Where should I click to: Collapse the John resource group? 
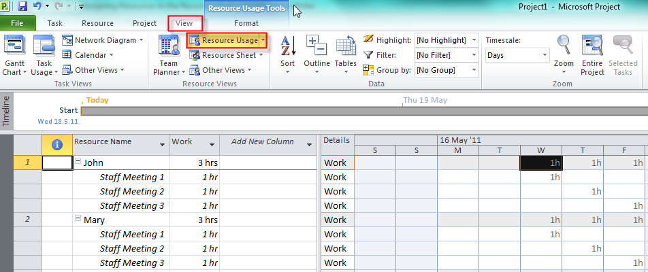pos(78,163)
